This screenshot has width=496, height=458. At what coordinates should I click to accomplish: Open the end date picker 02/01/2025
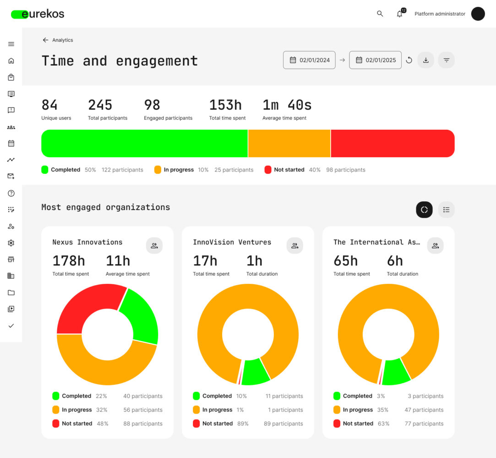tap(375, 60)
